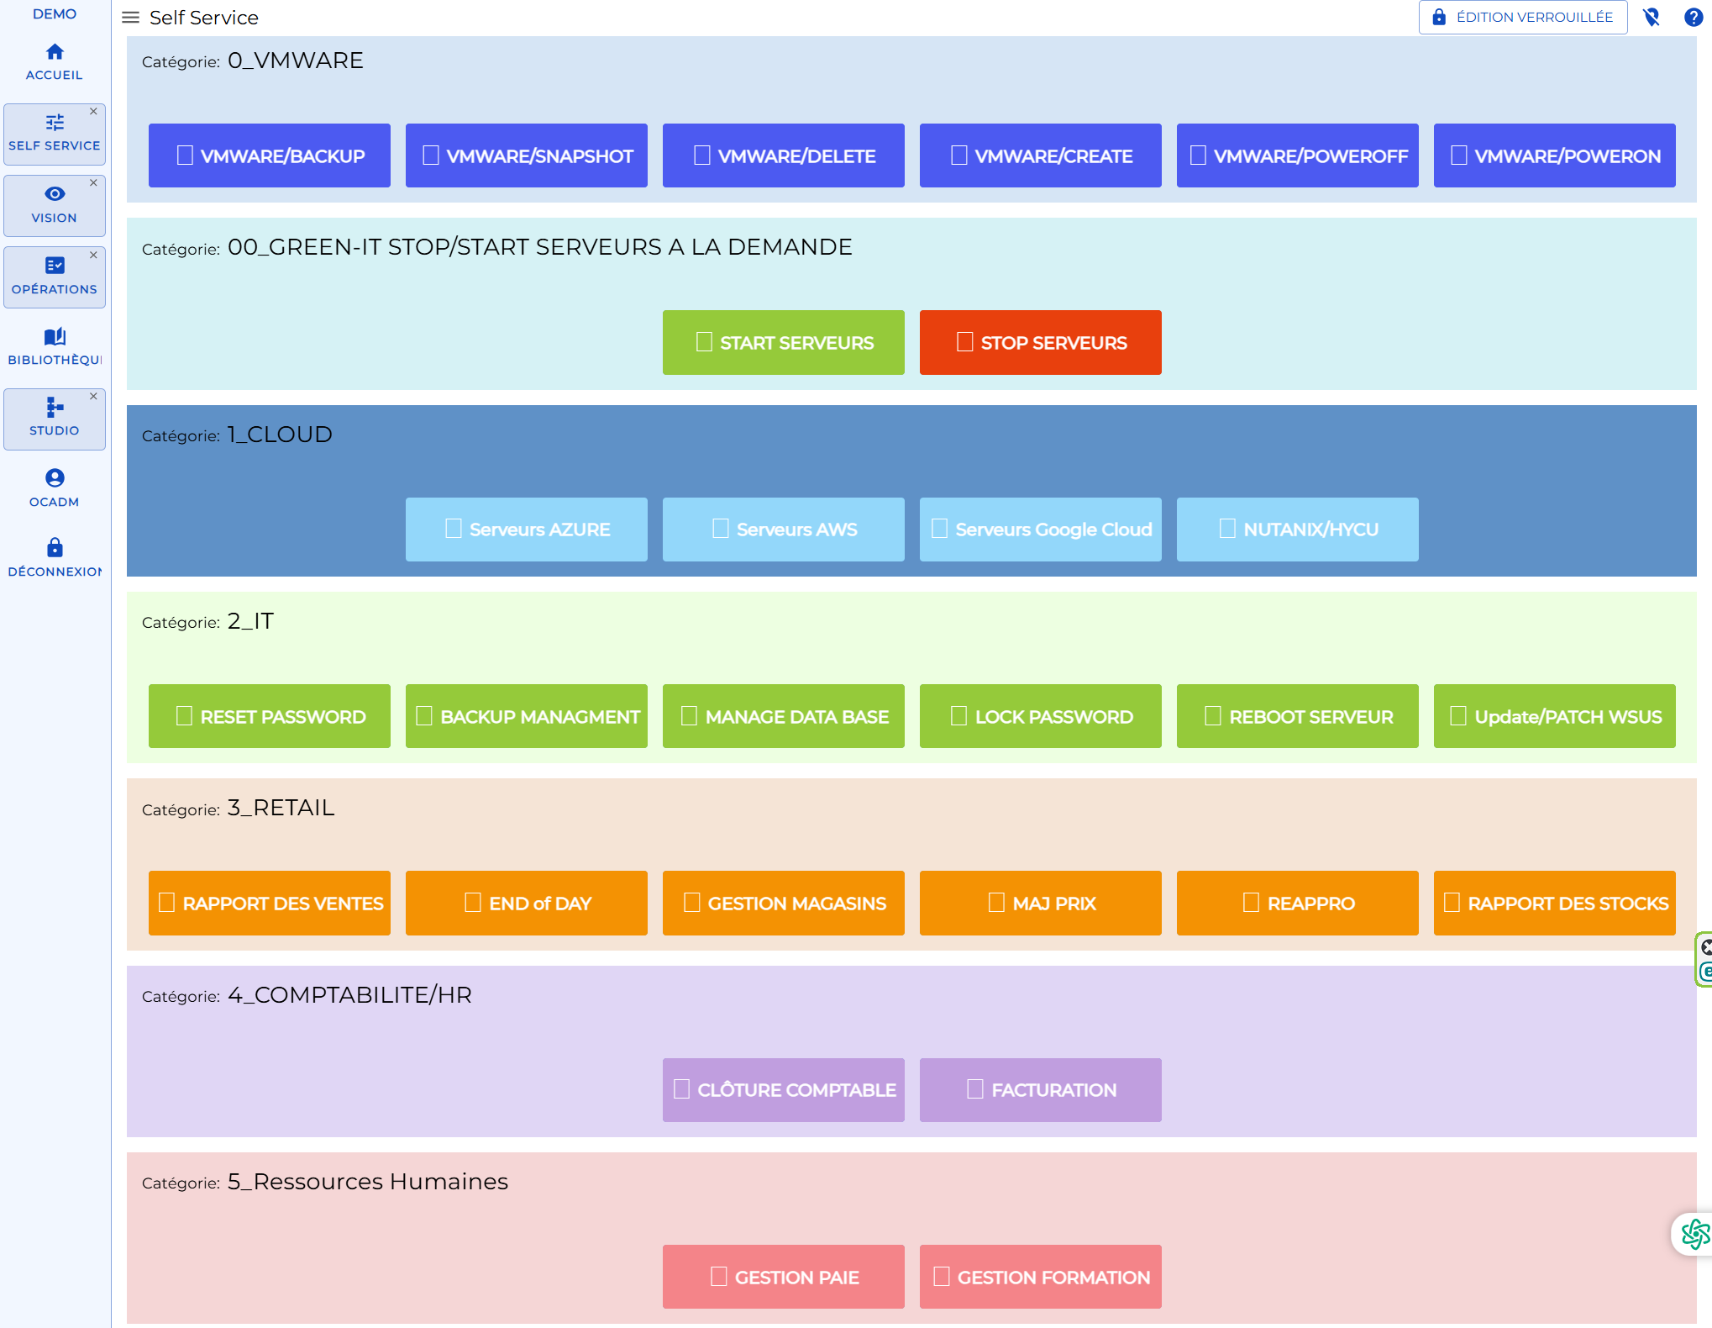Click the Édition verrouillée button
Image resolution: width=1712 pixels, height=1328 pixels.
pyautogui.click(x=1523, y=18)
